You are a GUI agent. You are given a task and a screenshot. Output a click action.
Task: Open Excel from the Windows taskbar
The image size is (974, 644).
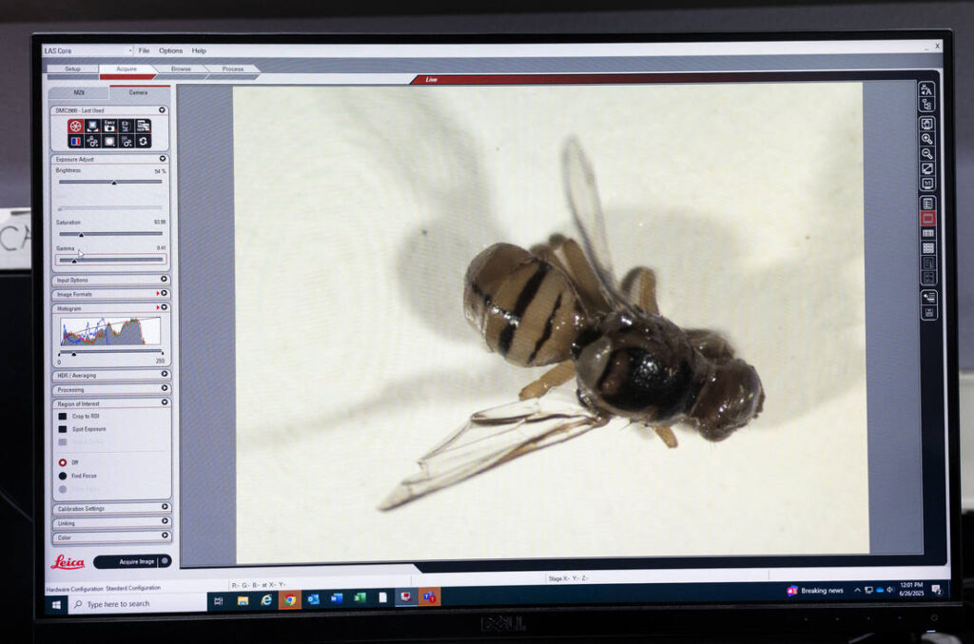[x=360, y=598]
